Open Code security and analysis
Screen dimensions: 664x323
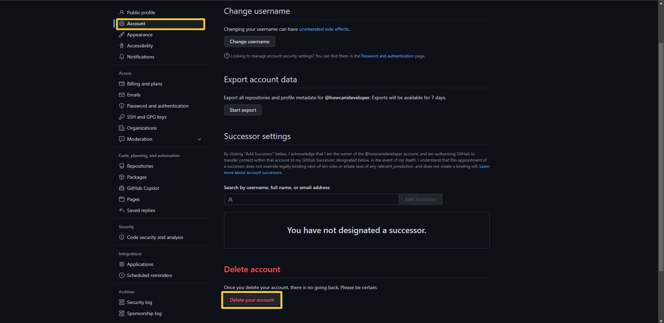160,237
